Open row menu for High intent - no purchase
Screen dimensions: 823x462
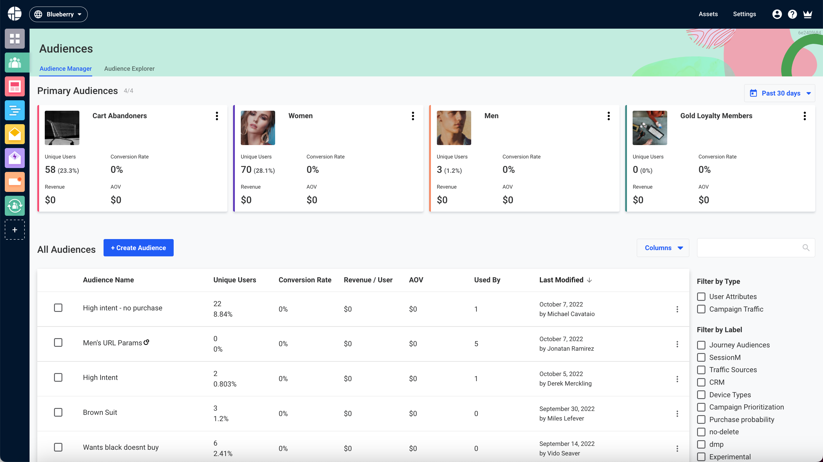coord(677,309)
